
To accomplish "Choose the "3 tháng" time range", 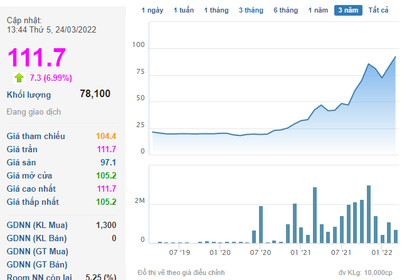I will (250, 11).
